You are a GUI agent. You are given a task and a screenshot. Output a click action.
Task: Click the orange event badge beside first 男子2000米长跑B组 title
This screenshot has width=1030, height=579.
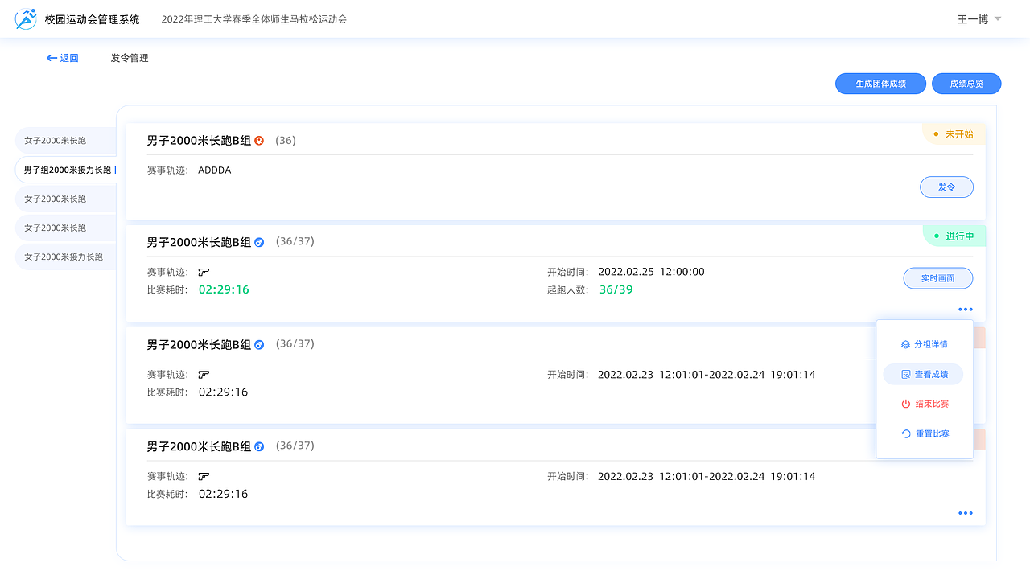(258, 140)
